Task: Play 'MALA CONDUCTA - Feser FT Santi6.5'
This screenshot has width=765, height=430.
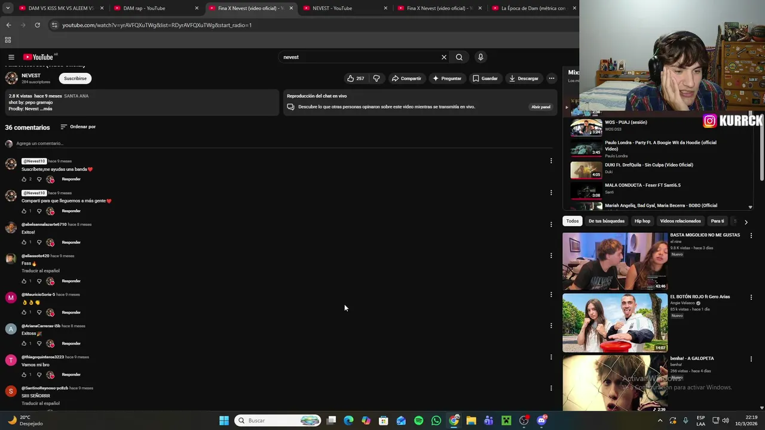Action: (x=642, y=185)
